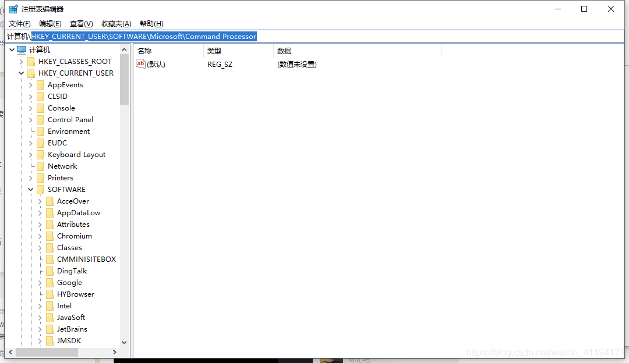The height and width of the screenshot is (363, 629).
Task: Click the registry path address bar
Action: coord(314,37)
